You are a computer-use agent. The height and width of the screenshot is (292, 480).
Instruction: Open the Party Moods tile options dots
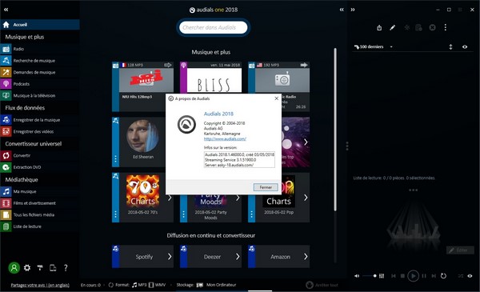(183, 214)
